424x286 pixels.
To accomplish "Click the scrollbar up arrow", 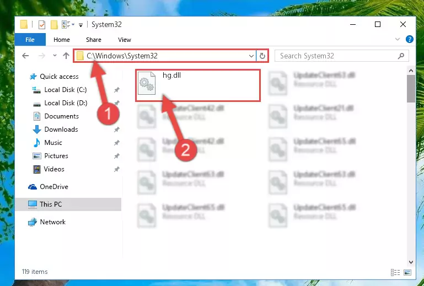I will 411,71.
